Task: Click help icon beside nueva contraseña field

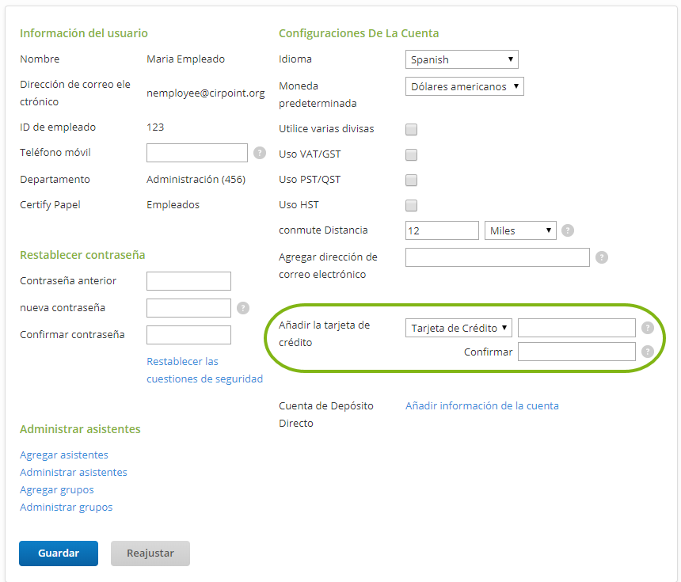Action: click(x=243, y=308)
